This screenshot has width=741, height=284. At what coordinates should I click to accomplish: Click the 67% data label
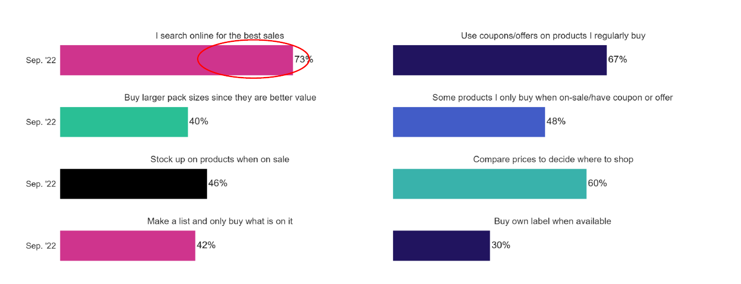[x=617, y=60]
